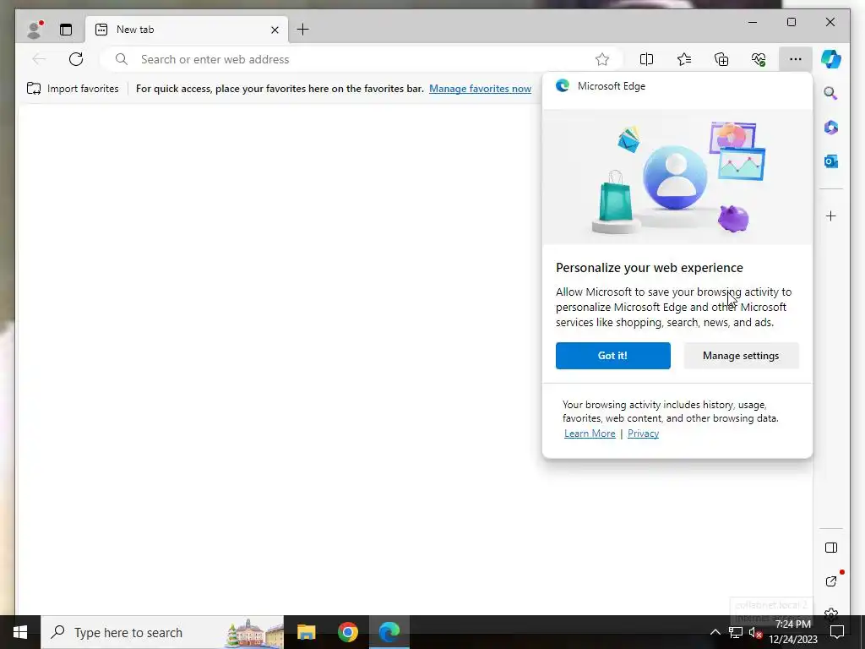Click the search highlights building image in taskbar
This screenshot has width=865, height=649.
(x=255, y=633)
